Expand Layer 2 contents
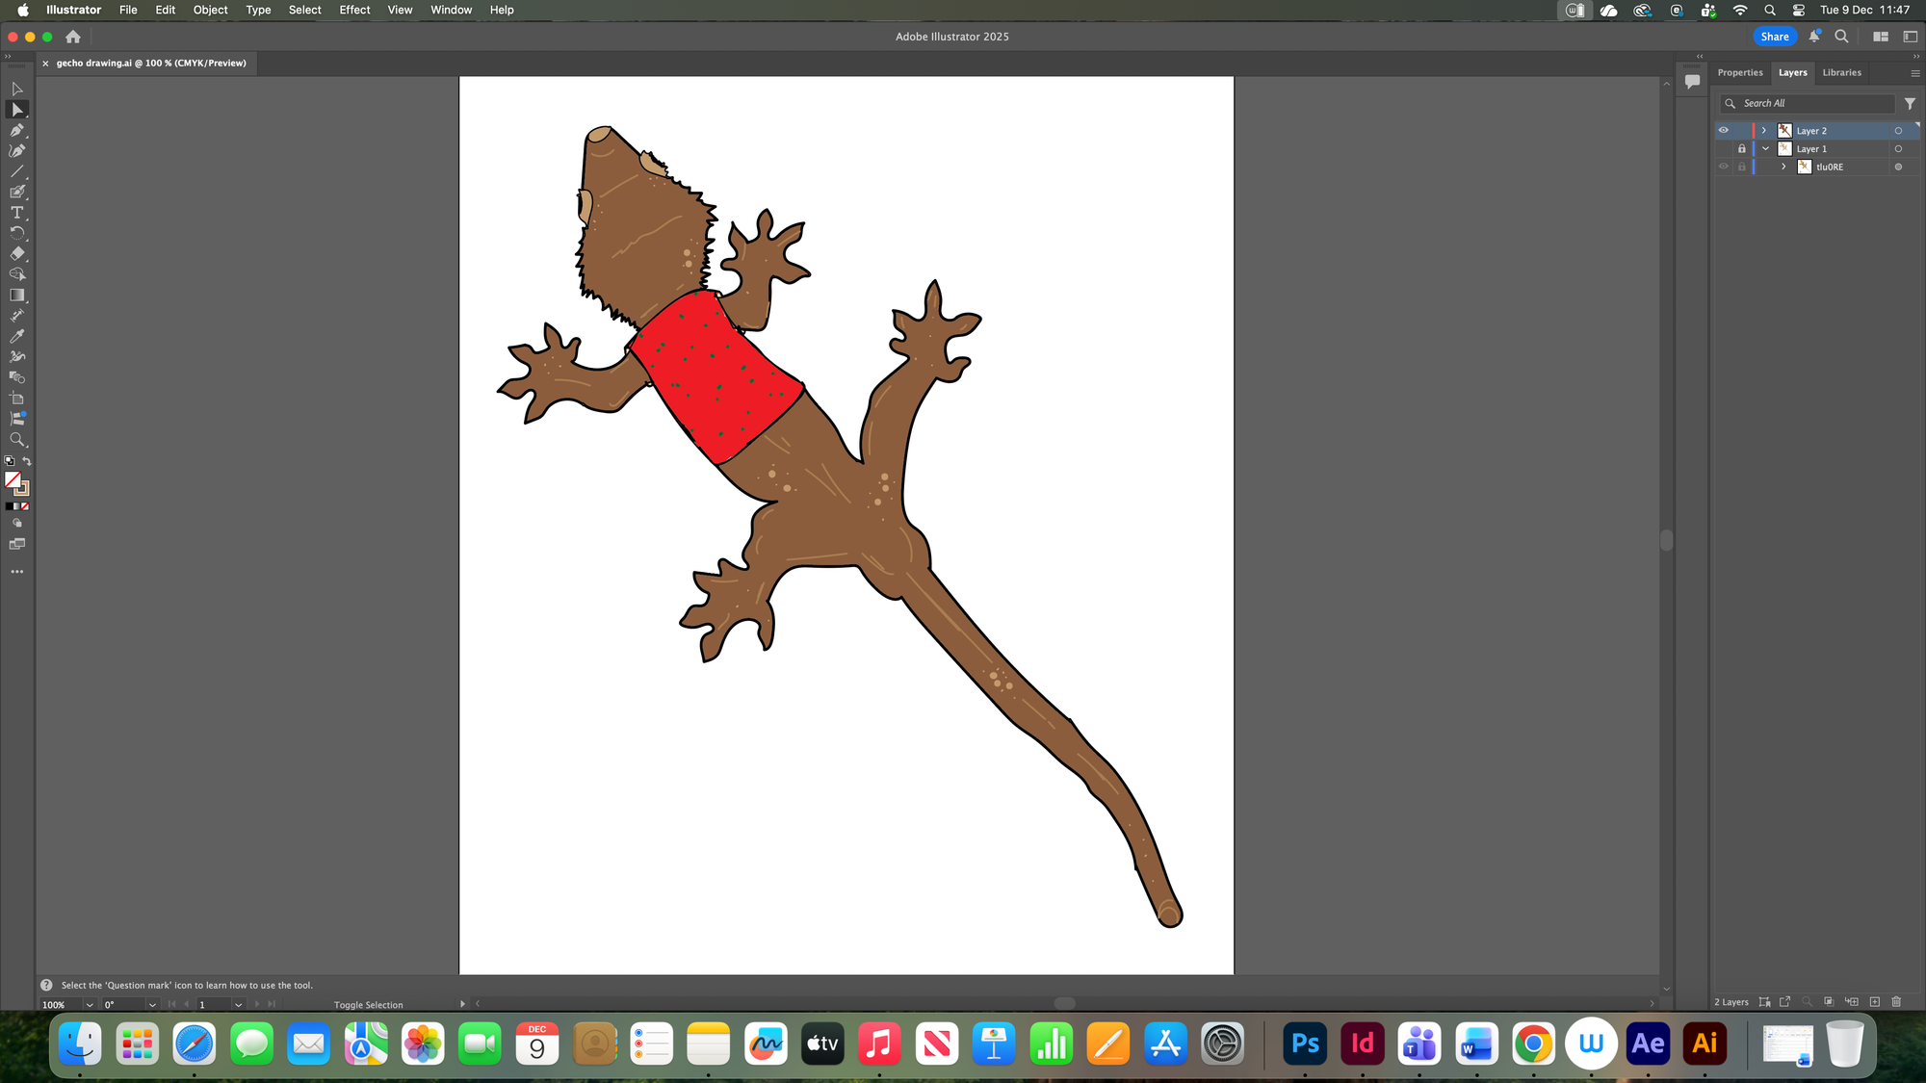The width and height of the screenshot is (1926, 1083). click(x=1764, y=131)
